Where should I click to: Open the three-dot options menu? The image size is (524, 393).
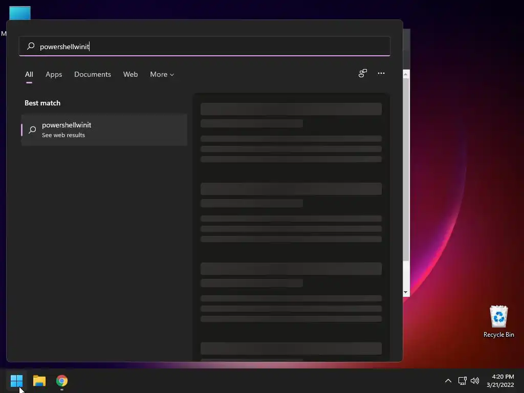pos(381,73)
